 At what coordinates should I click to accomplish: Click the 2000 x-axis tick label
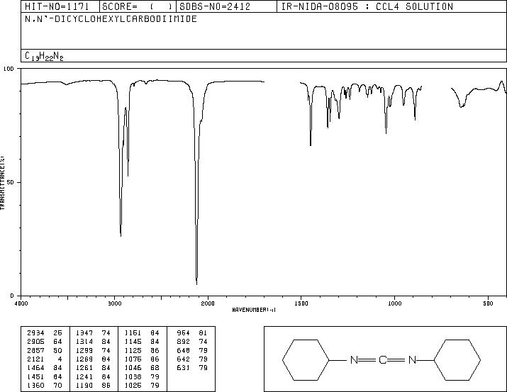tap(208, 303)
